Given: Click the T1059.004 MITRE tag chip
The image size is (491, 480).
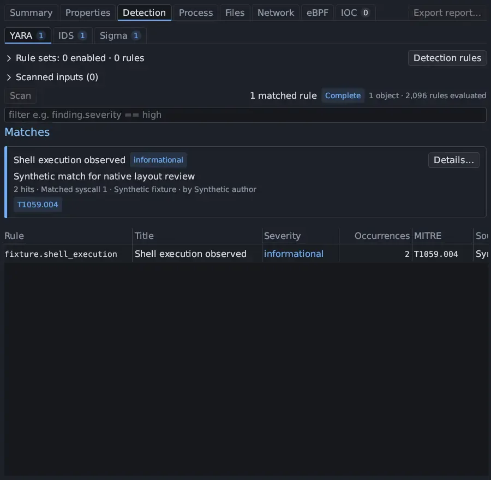Looking at the screenshot, I should point(38,205).
